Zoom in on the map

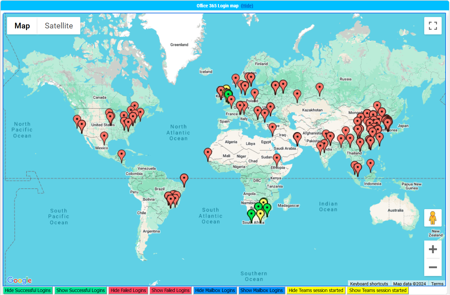pyautogui.click(x=433, y=249)
